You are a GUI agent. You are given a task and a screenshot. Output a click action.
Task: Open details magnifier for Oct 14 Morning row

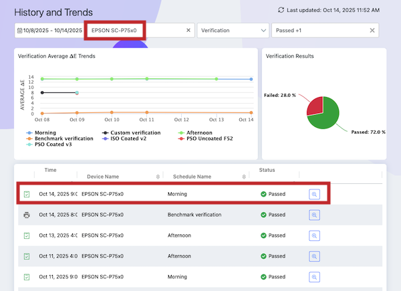click(315, 194)
